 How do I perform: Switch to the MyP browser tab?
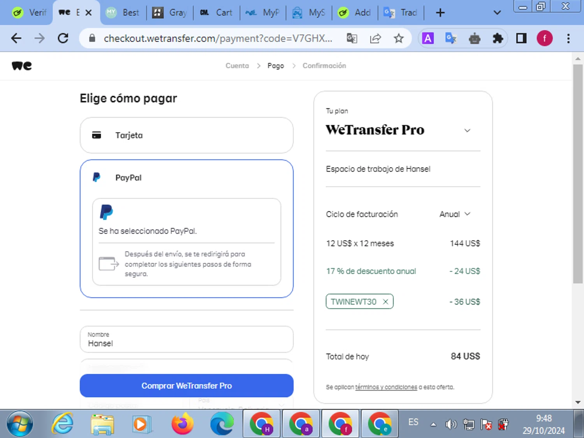tap(262, 12)
